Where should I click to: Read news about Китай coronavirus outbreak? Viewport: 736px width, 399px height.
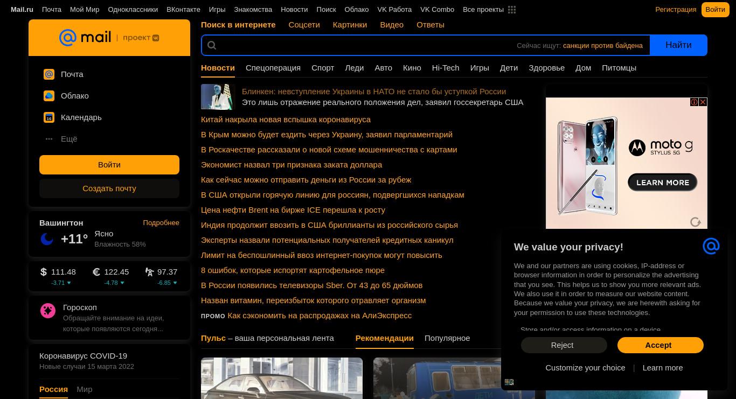[286, 120]
